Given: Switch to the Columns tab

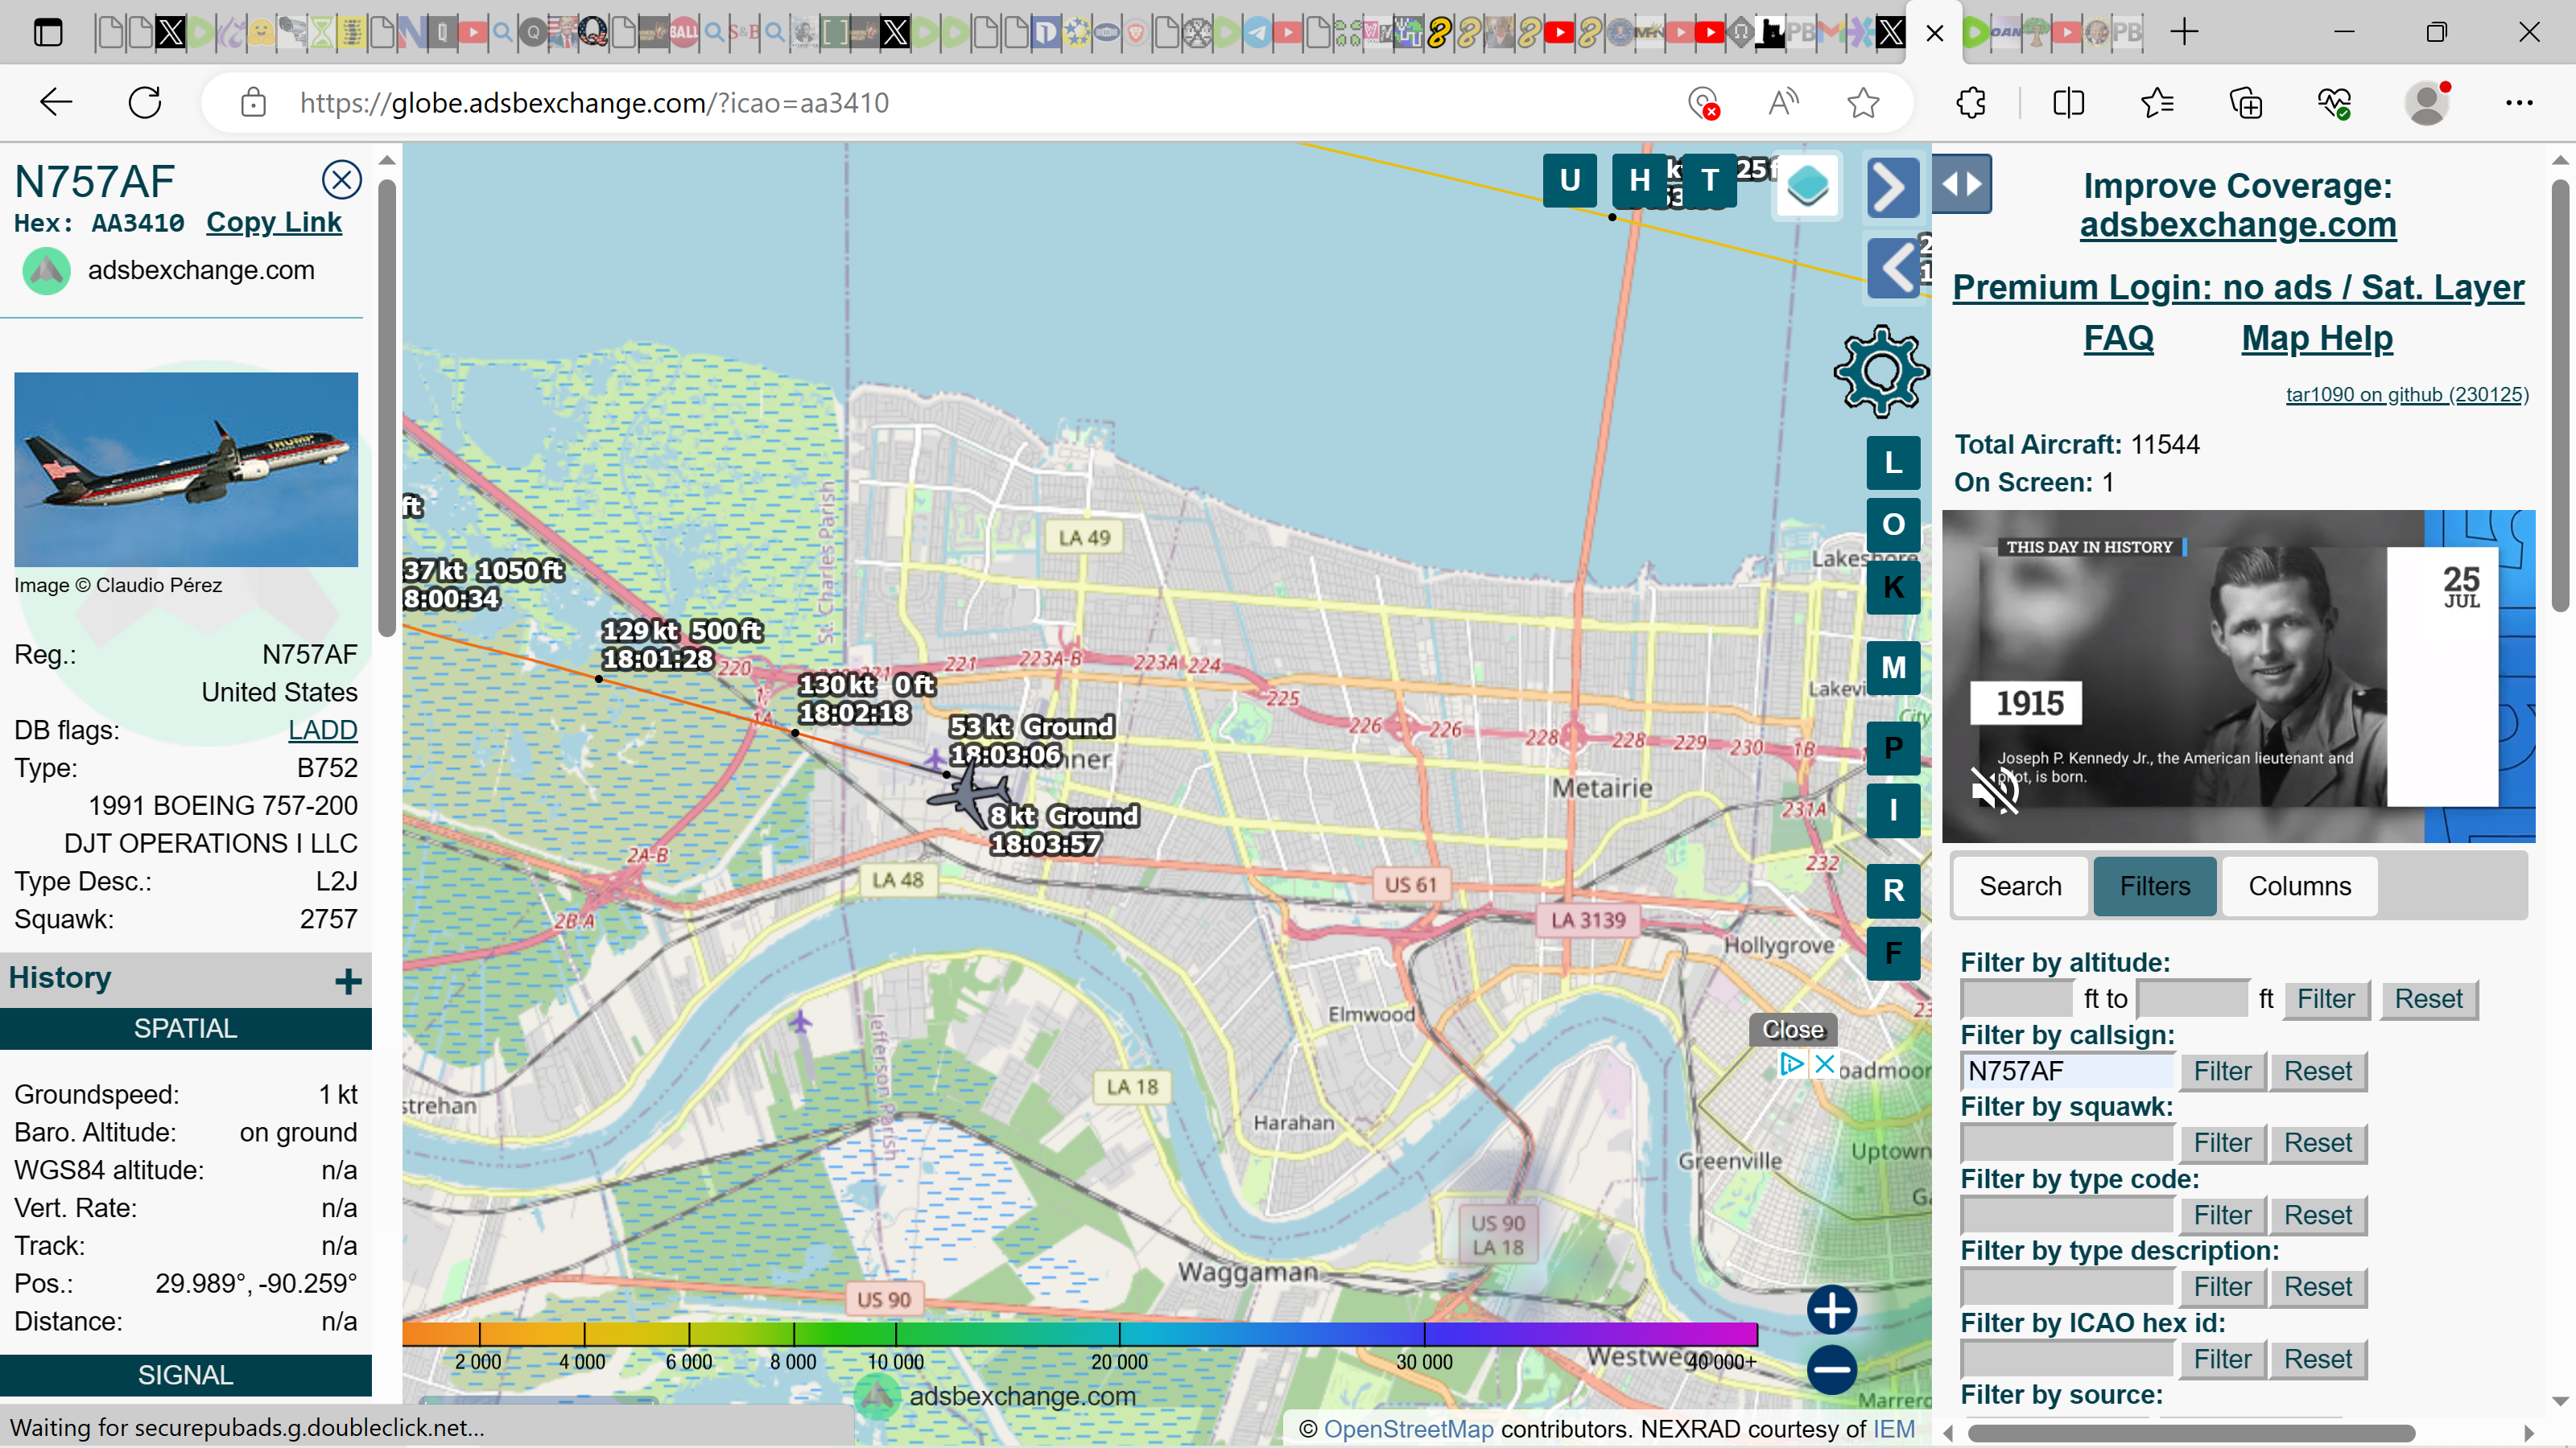Looking at the screenshot, I should 2299,886.
